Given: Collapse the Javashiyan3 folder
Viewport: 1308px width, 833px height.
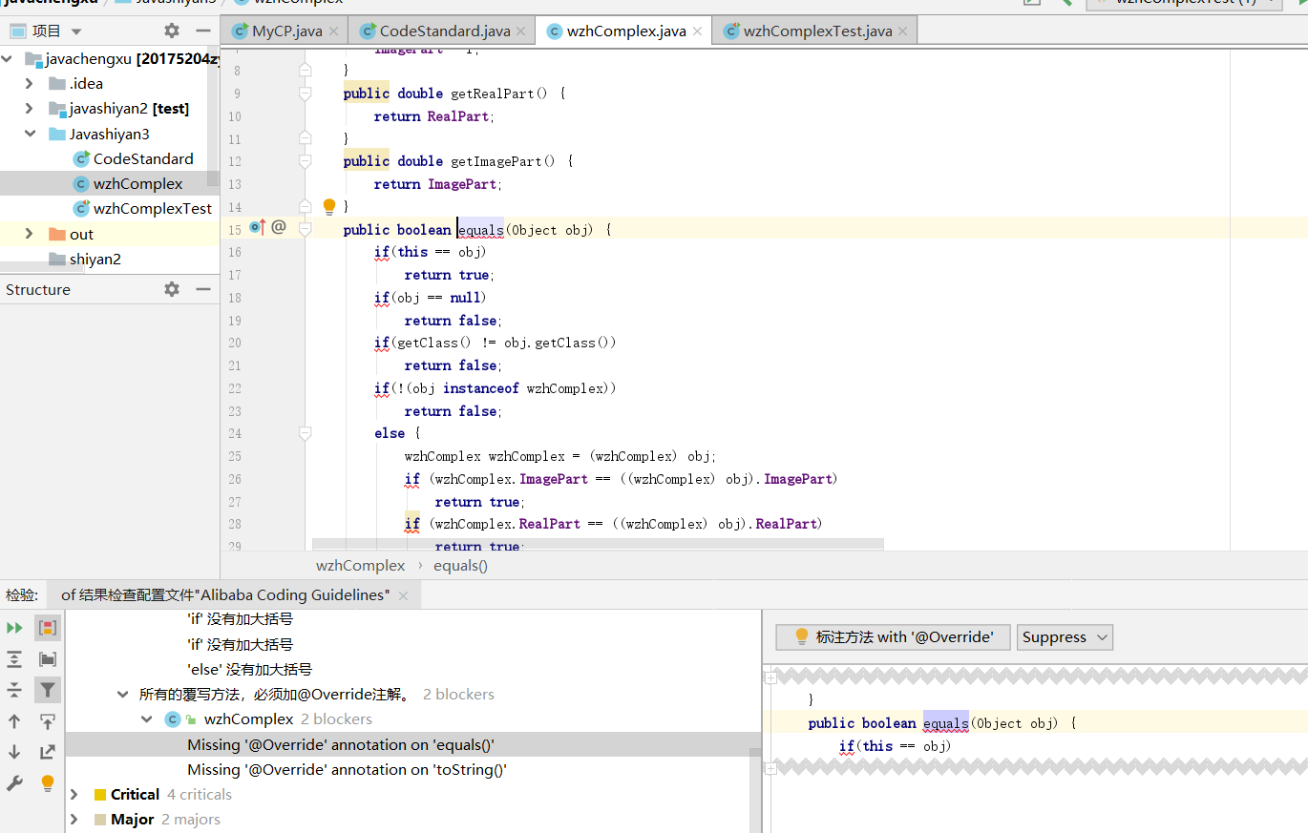Looking at the screenshot, I should (x=29, y=134).
